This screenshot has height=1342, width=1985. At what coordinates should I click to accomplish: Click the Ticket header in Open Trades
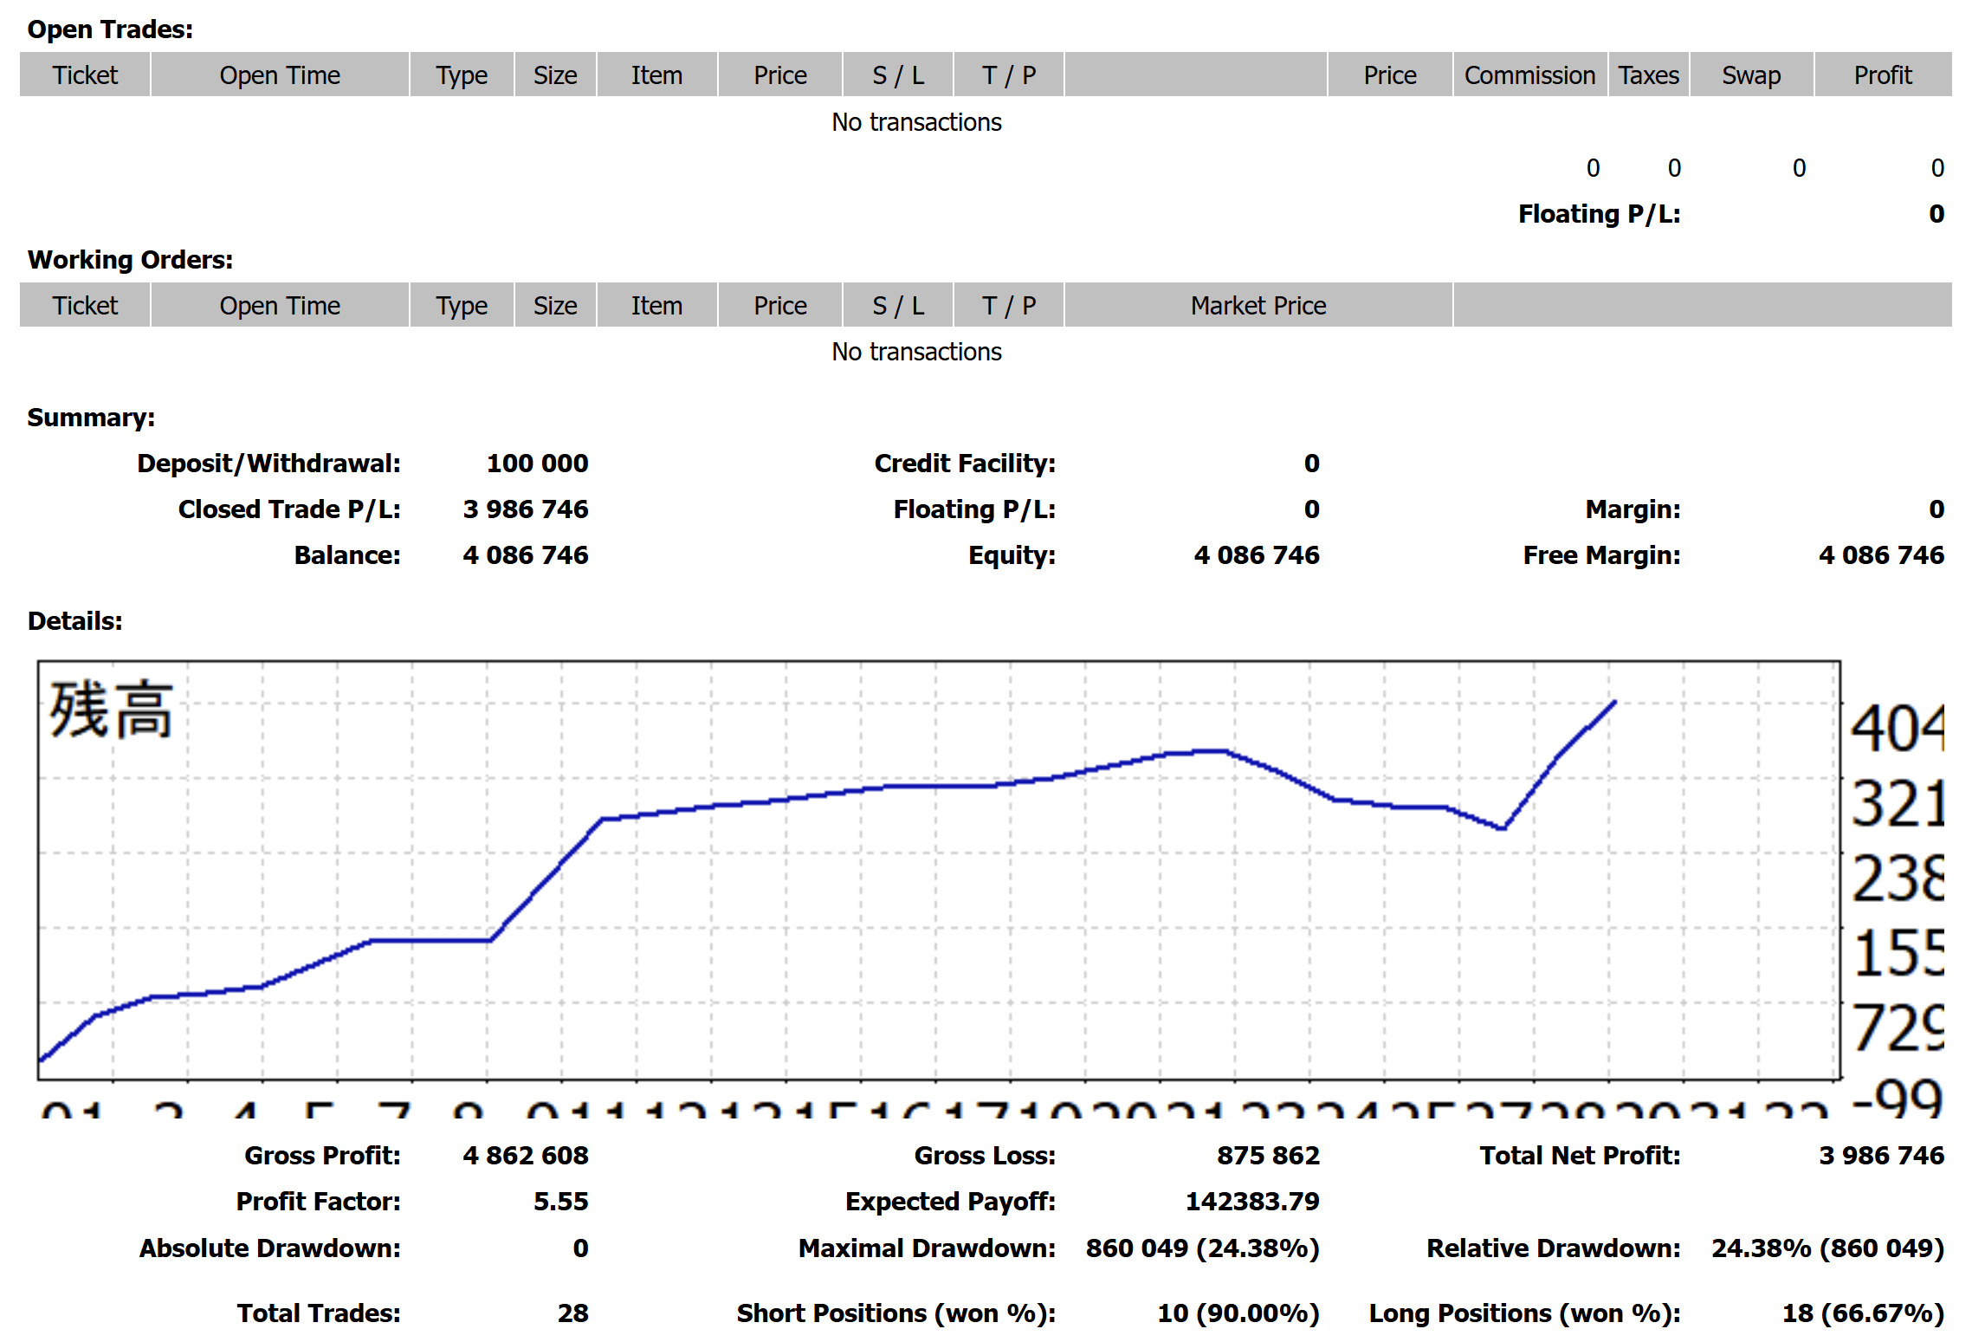tap(85, 75)
